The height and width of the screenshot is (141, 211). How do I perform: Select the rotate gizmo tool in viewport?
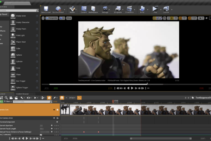point(158,18)
